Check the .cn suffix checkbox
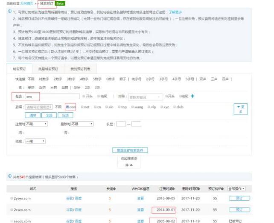Screen dimensions: 274x223 [95, 107]
